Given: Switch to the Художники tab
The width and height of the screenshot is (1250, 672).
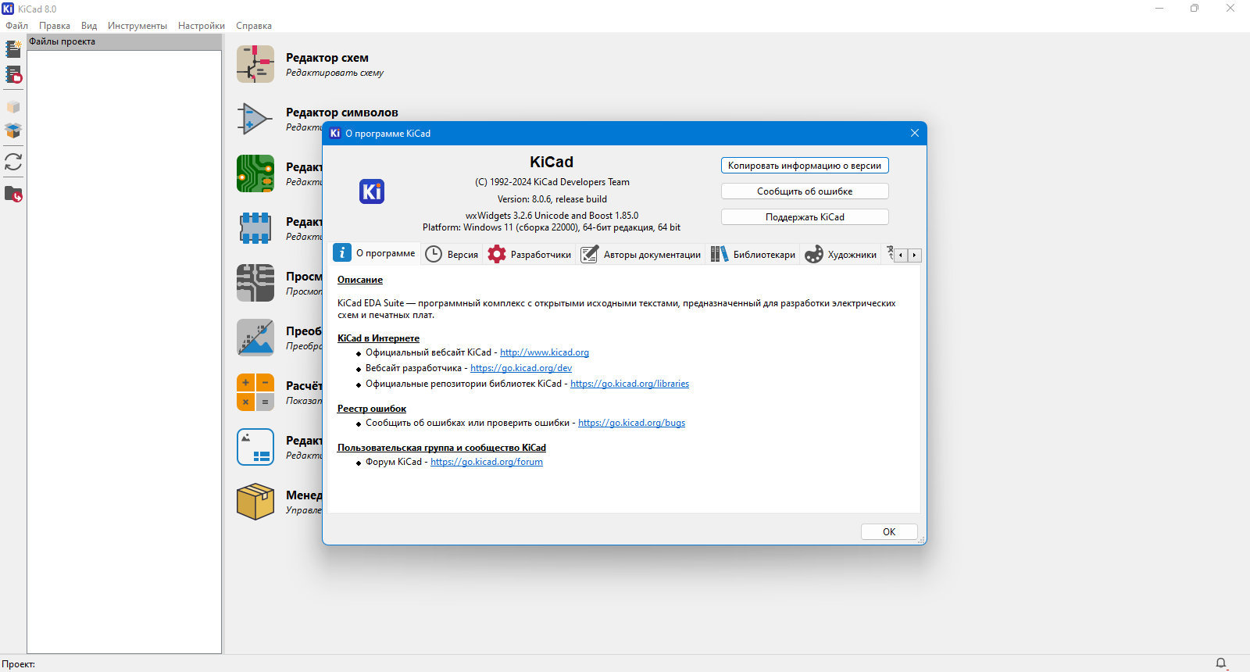Looking at the screenshot, I should (841, 255).
